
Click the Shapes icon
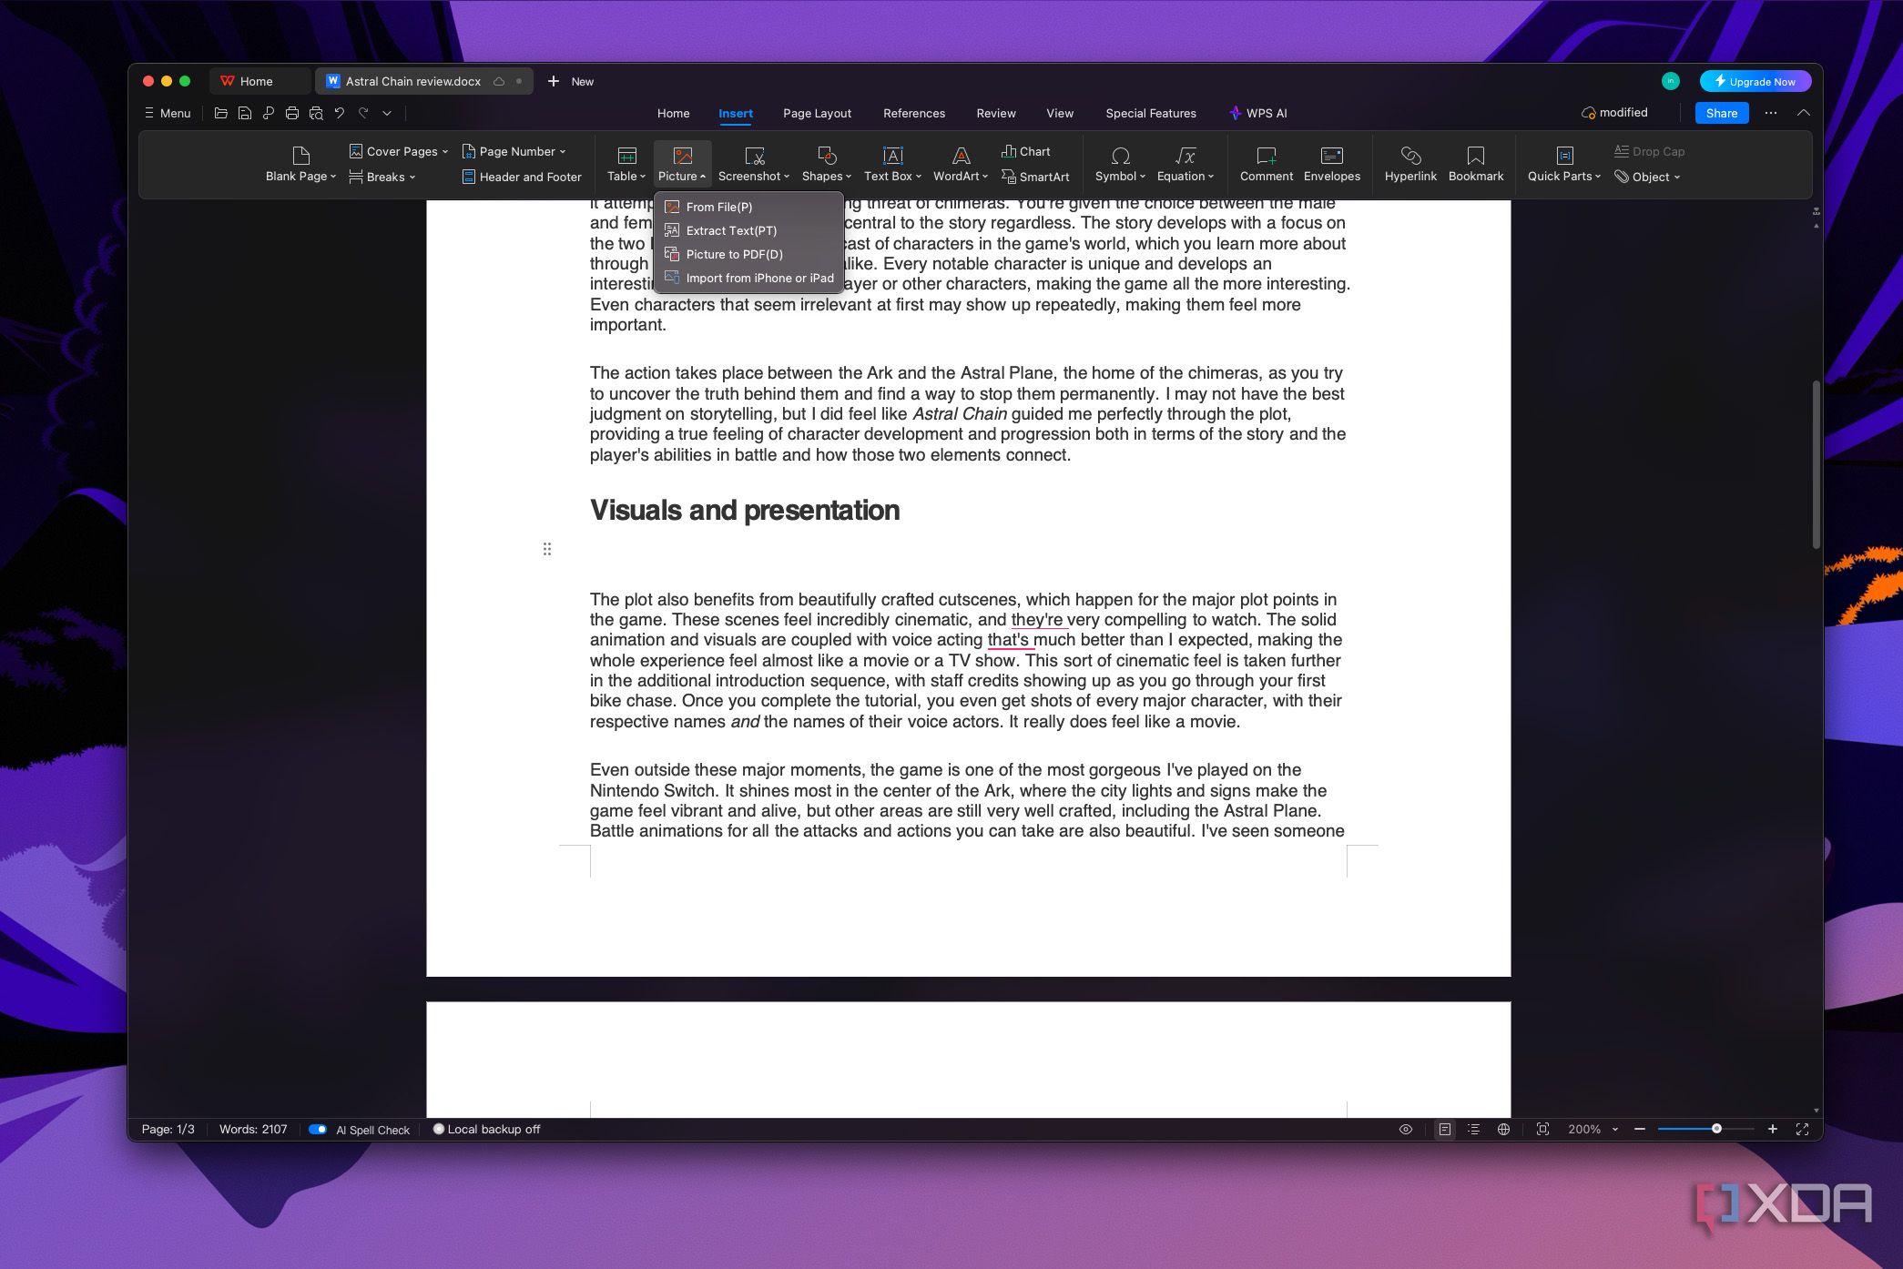pos(827,156)
